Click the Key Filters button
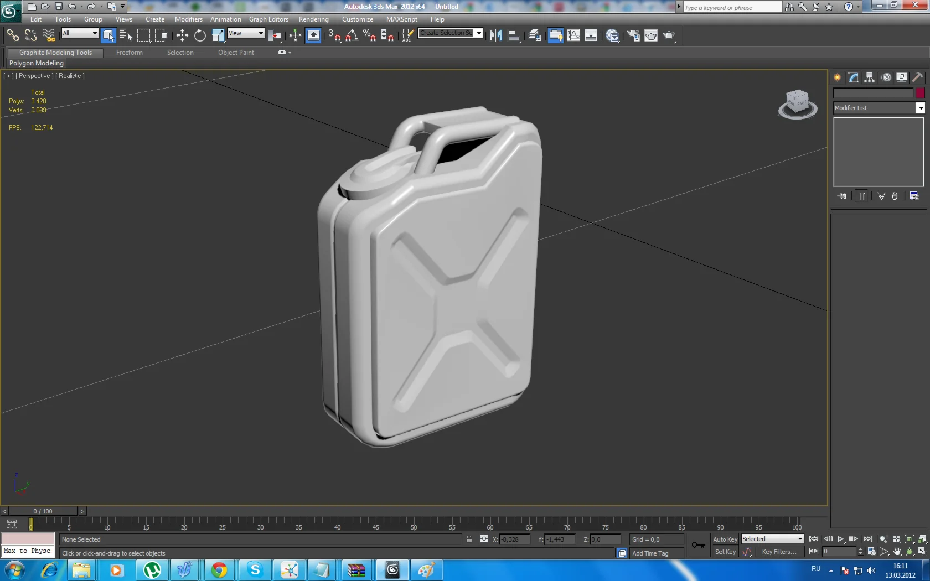930x581 pixels. click(779, 552)
